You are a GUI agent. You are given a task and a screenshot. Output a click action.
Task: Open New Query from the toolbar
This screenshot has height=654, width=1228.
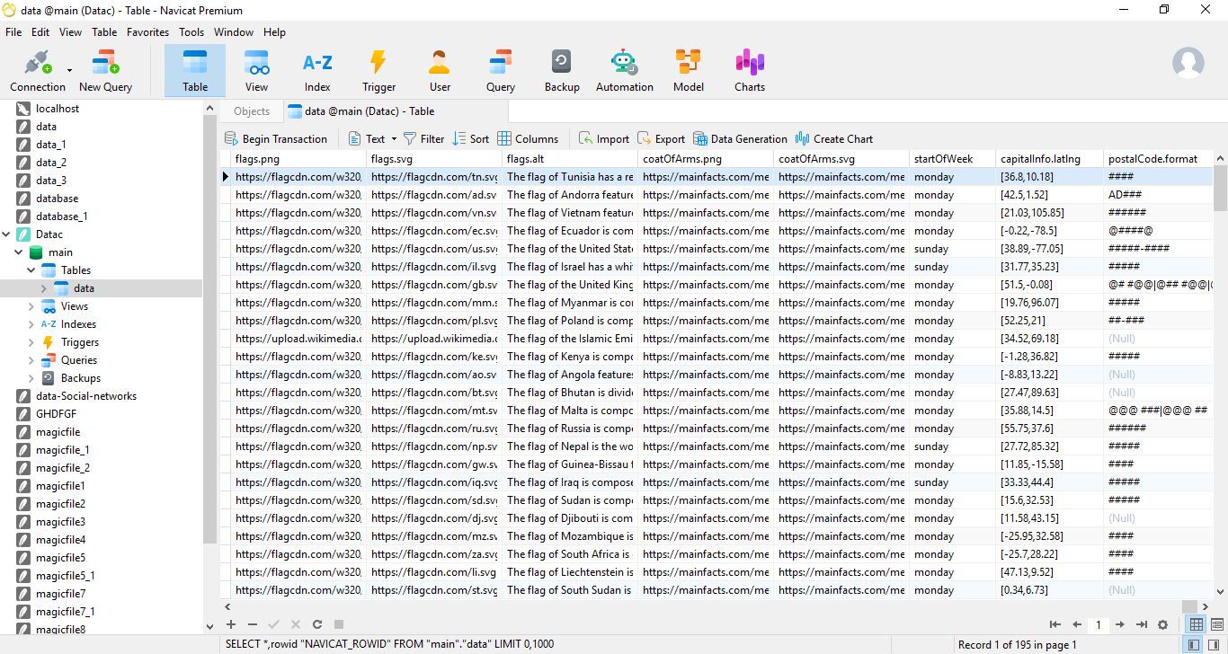[105, 70]
